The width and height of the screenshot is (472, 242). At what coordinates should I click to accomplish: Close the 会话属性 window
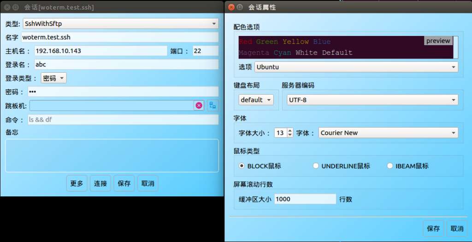tap(231, 7)
